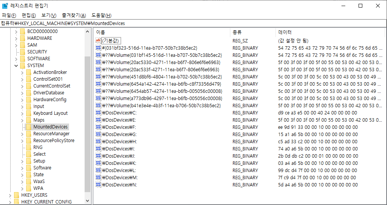This screenshot has height=205, width=387.
Task: Click binary icon of \DosDevices\C: value
Action: tap(98, 113)
